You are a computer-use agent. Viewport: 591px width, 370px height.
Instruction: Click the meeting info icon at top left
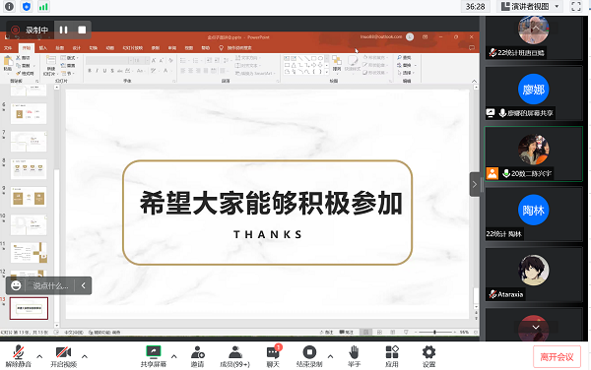point(9,7)
